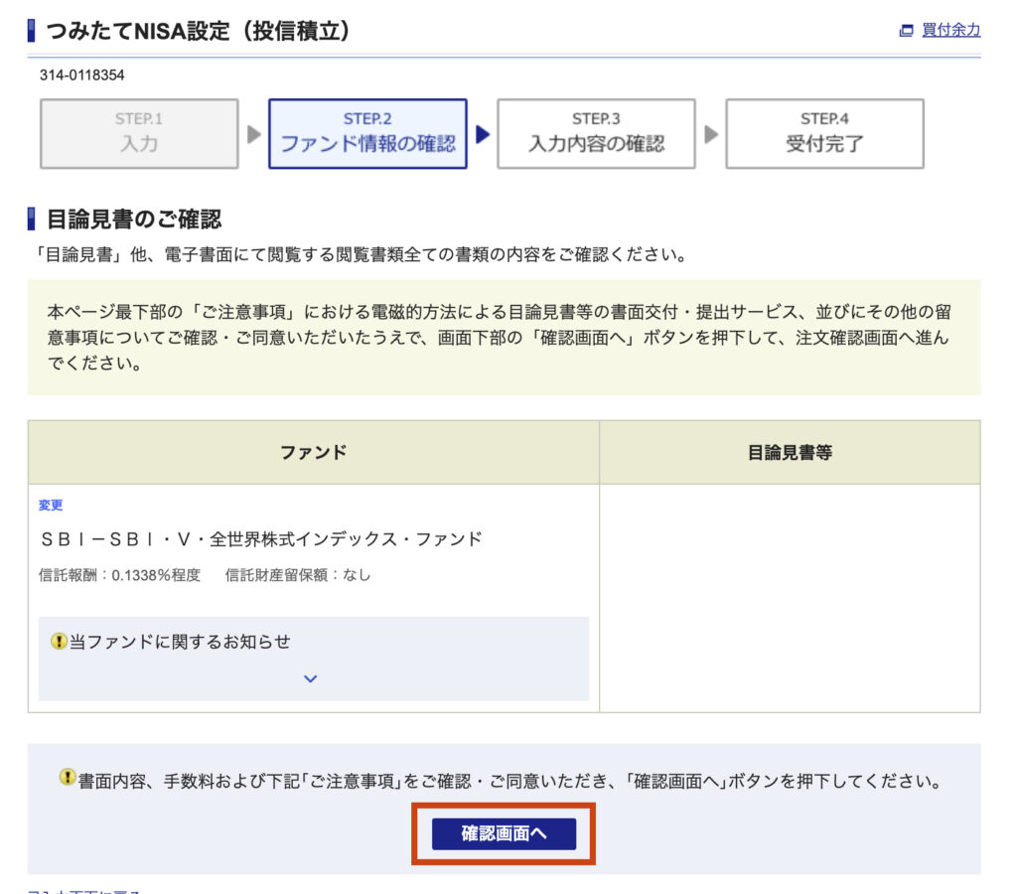The image size is (1017, 894).
Task: Click the 買付余力 link
Action: [950, 30]
